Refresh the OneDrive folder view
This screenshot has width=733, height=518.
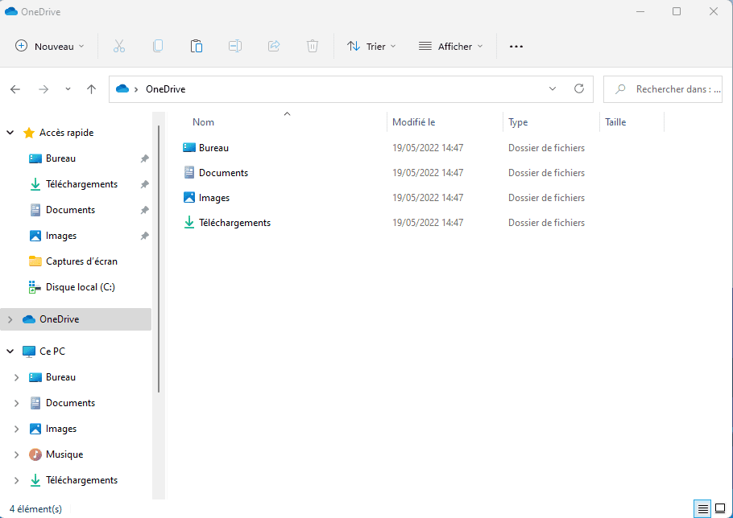578,89
